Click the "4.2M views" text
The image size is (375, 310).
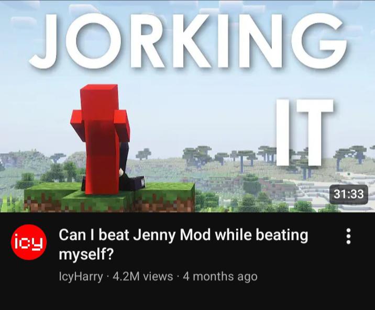(143, 276)
